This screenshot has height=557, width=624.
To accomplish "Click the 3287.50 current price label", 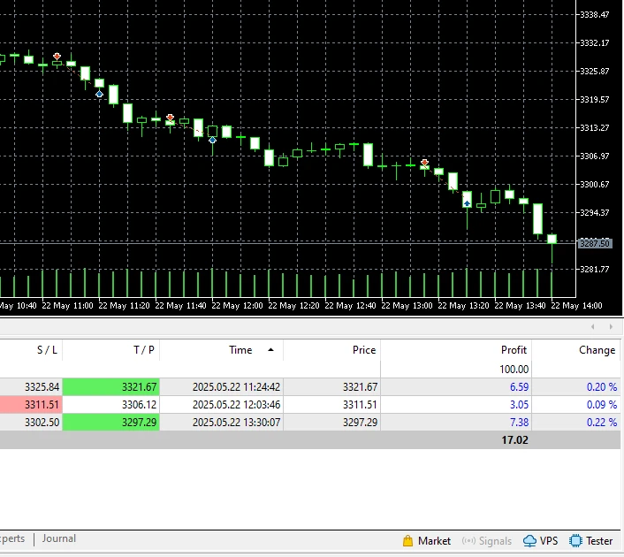I will click(594, 243).
